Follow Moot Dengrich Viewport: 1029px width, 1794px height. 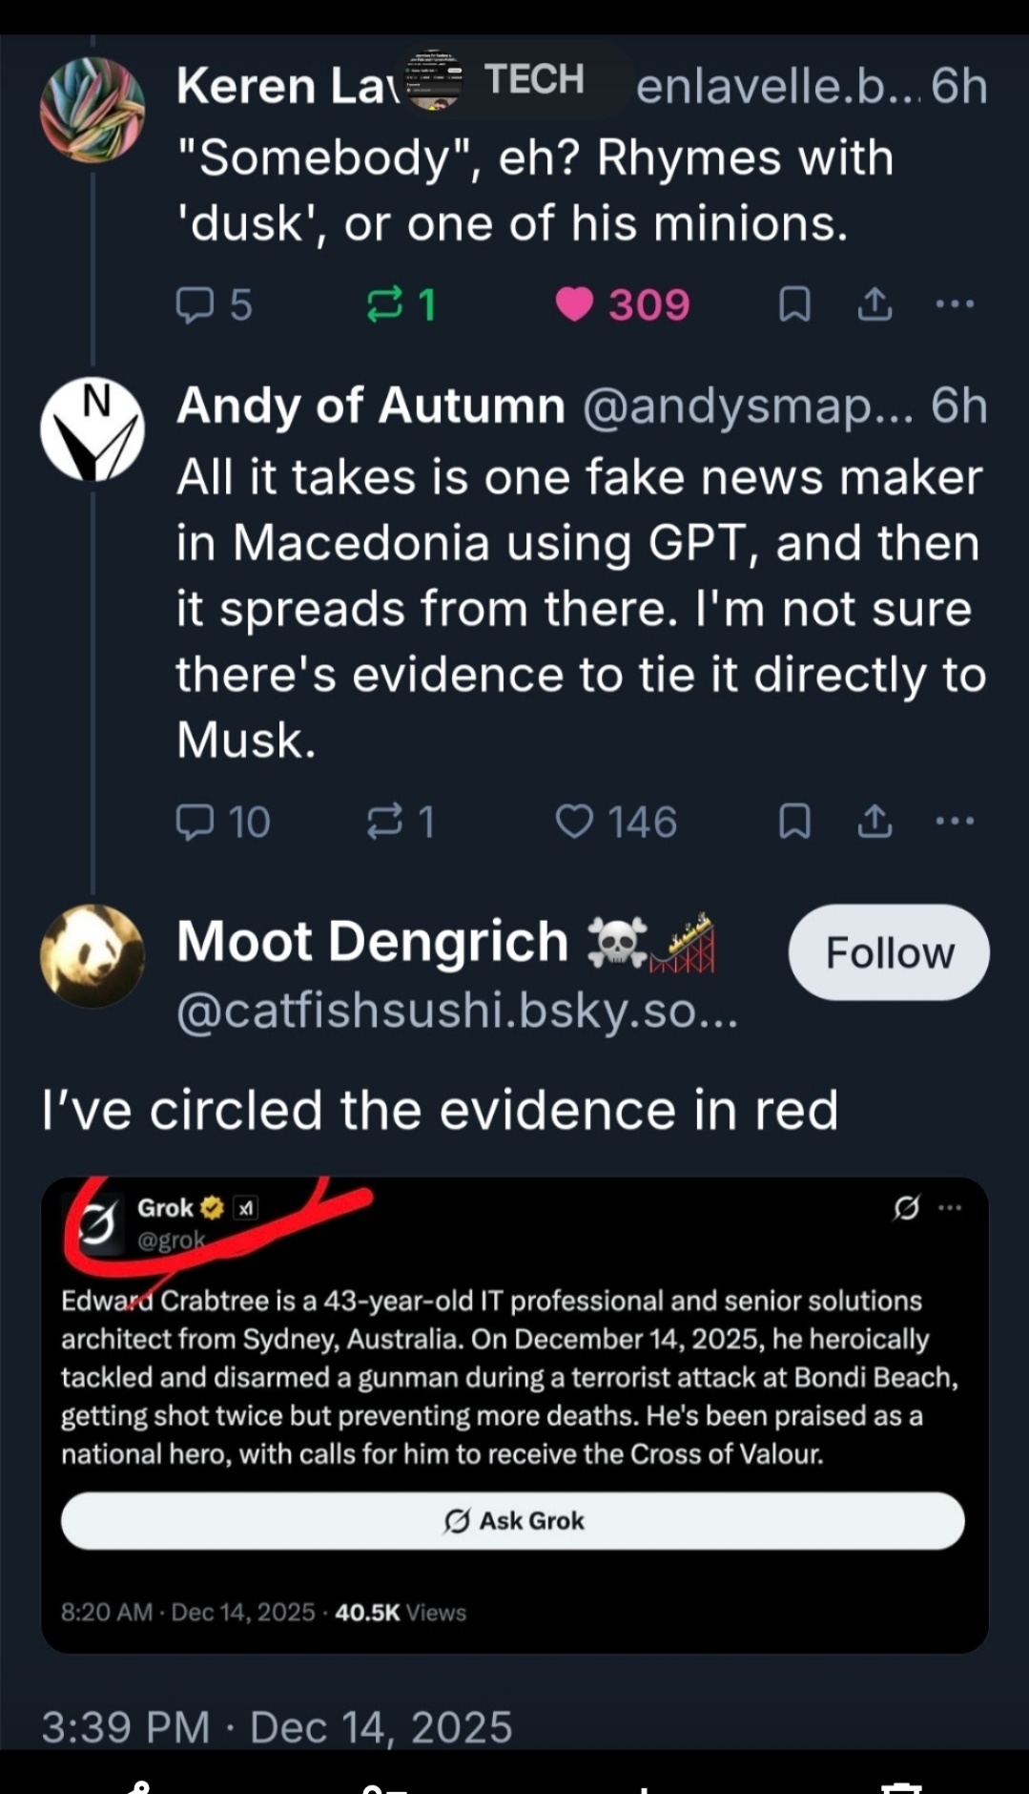coord(888,952)
